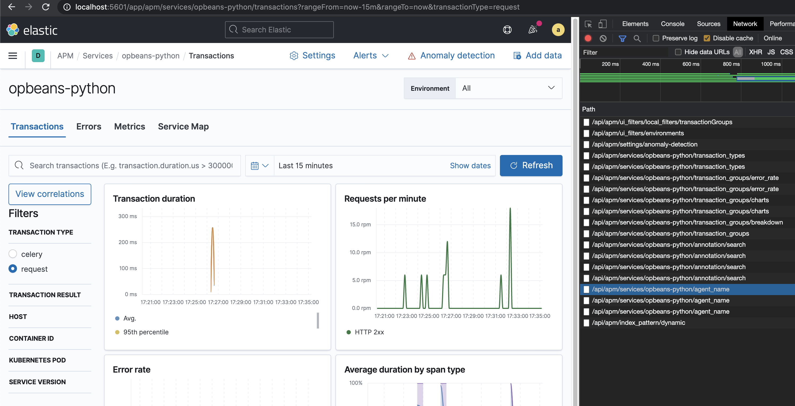Viewport: 795px width, 406px height.
Task: Enable Preserve log checkbox
Action: [x=656, y=38]
